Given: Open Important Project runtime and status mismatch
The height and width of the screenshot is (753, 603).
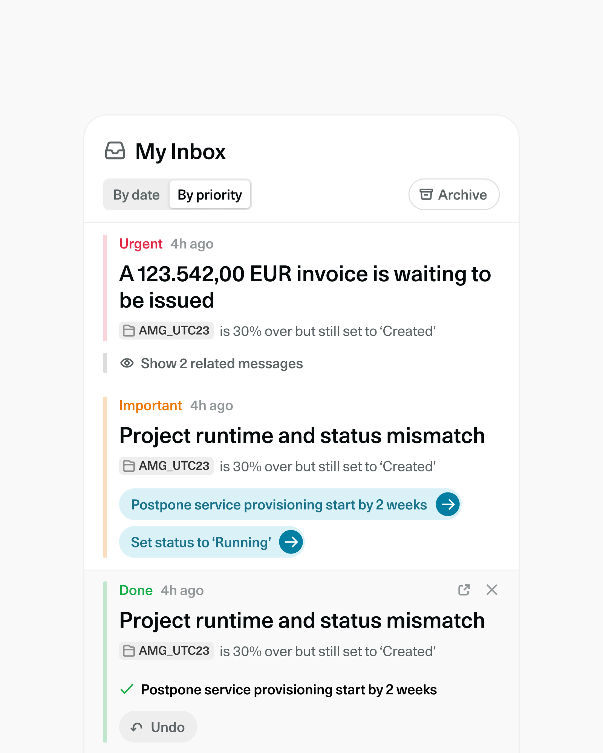Looking at the screenshot, I should pos(302,436).
